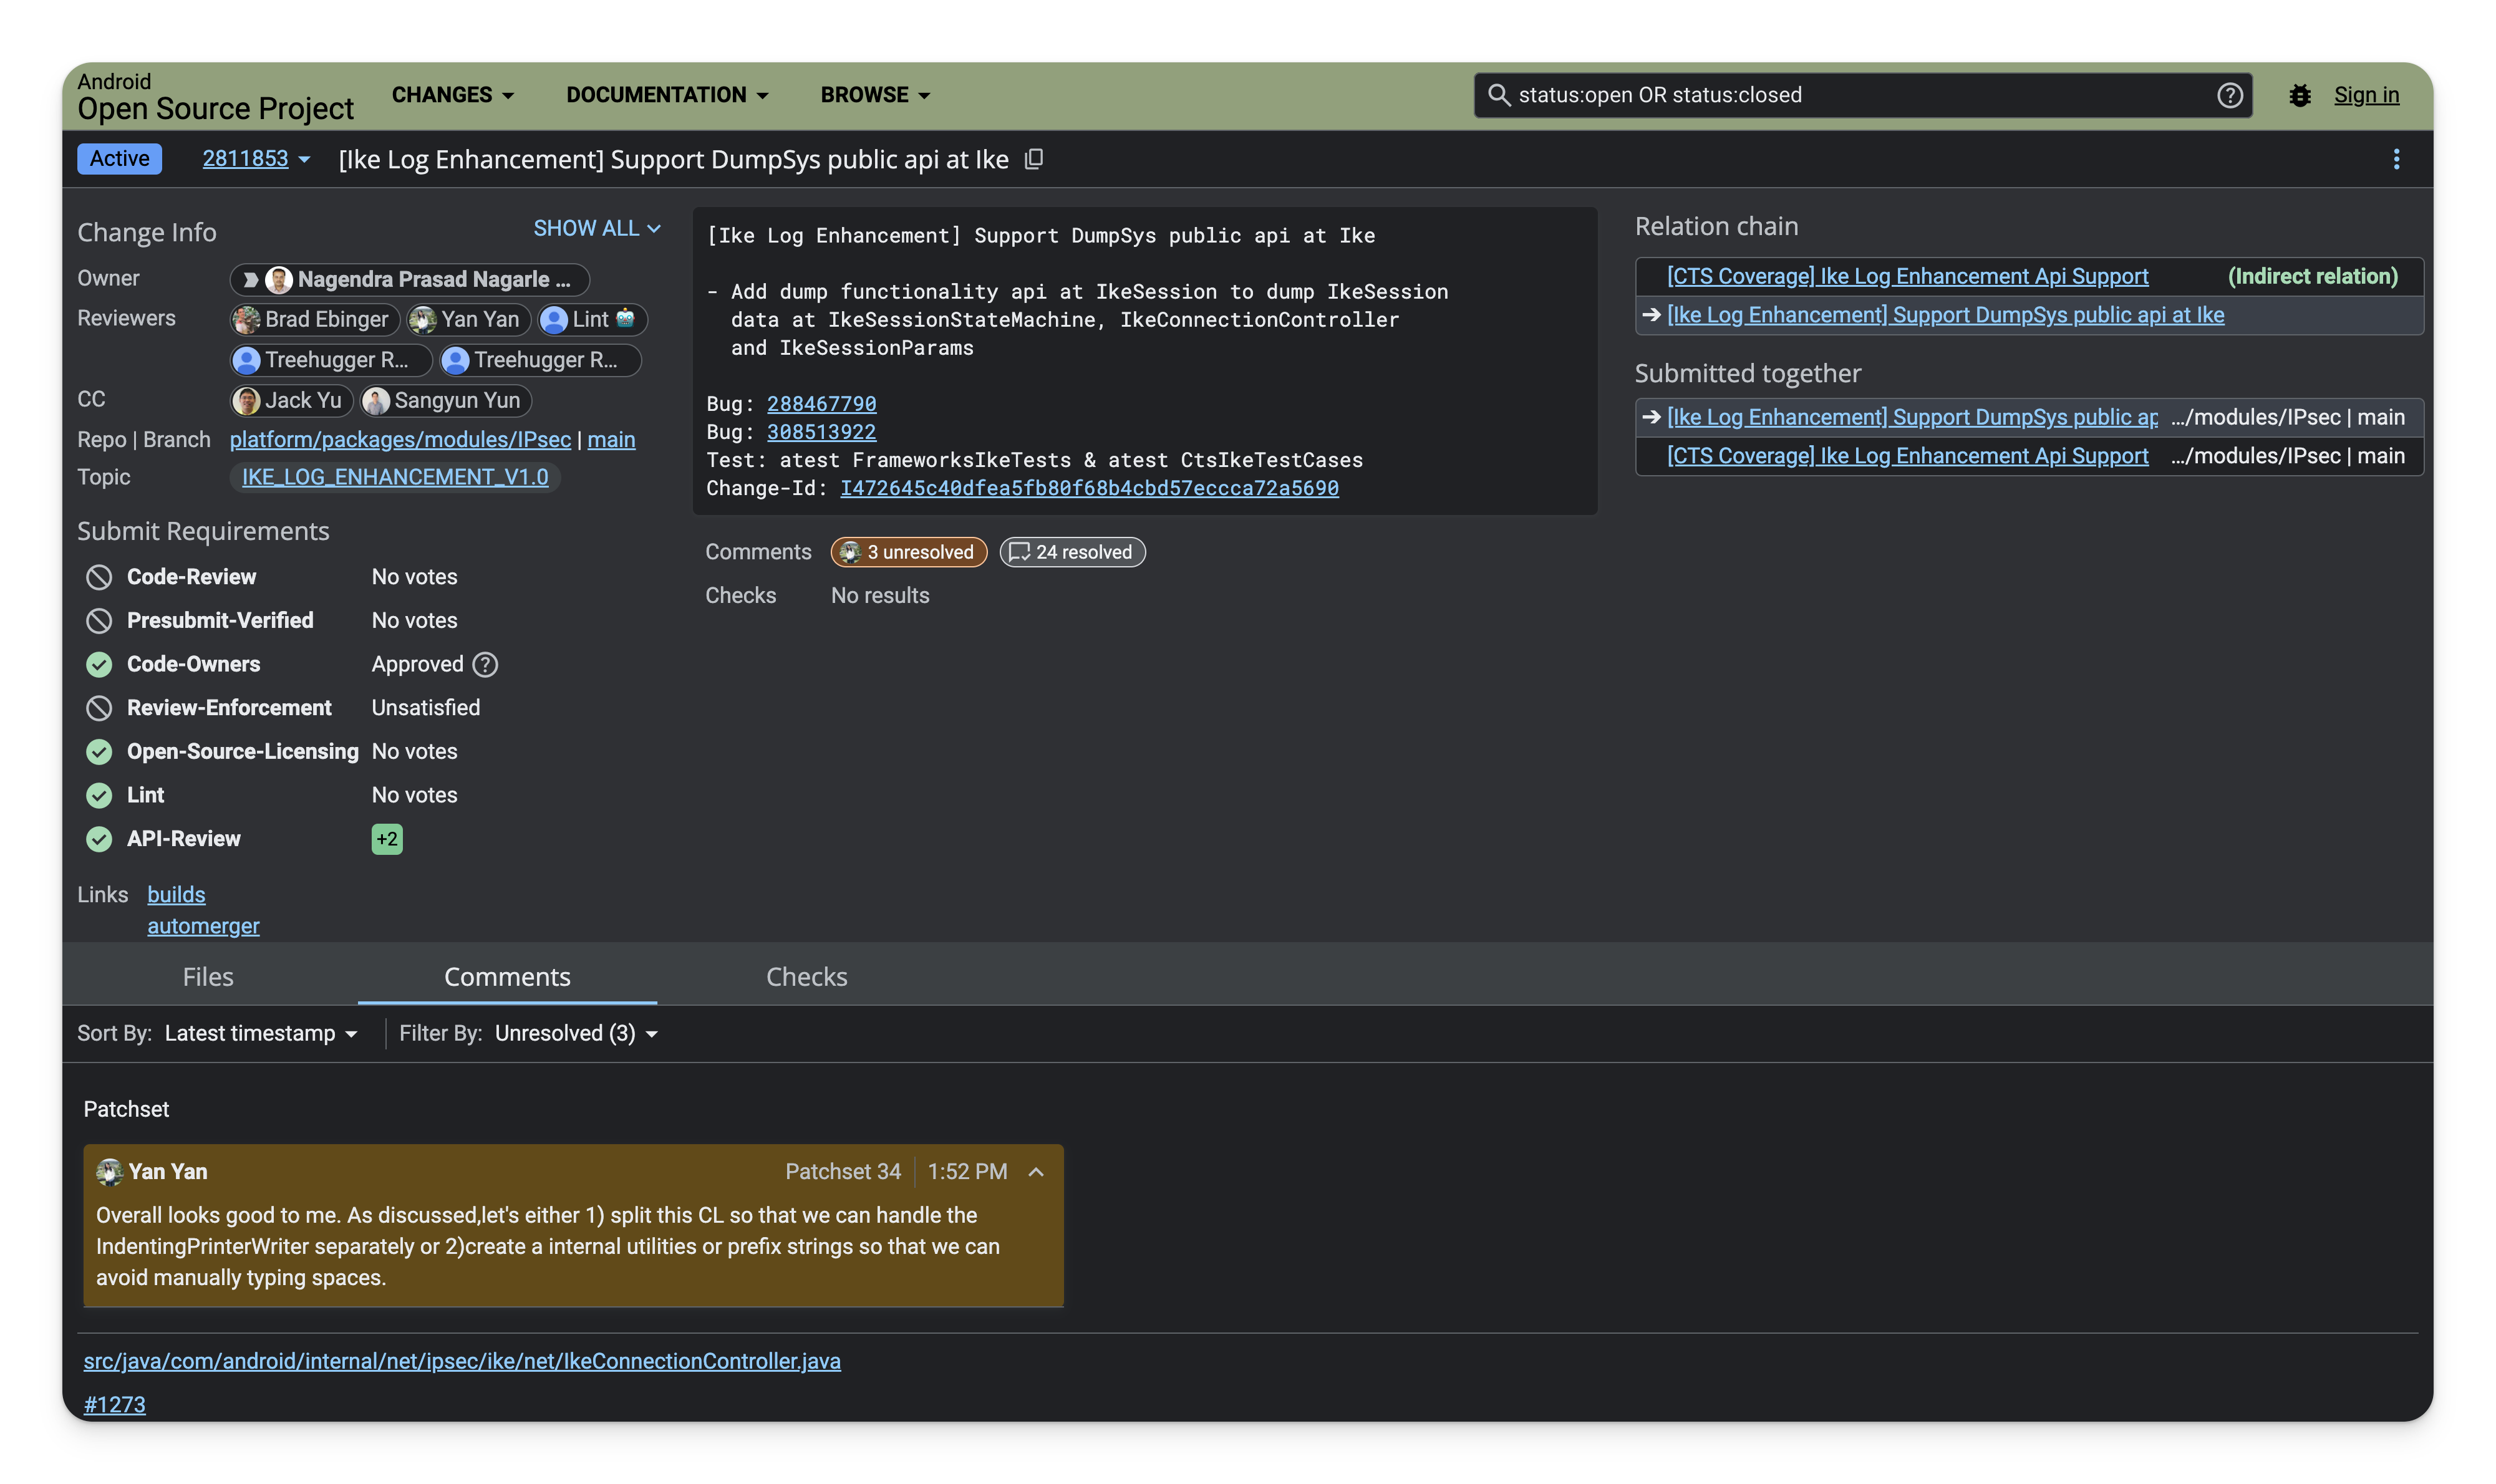Open the Filter By Unresolved dropdown

(x=576, y=1033)
